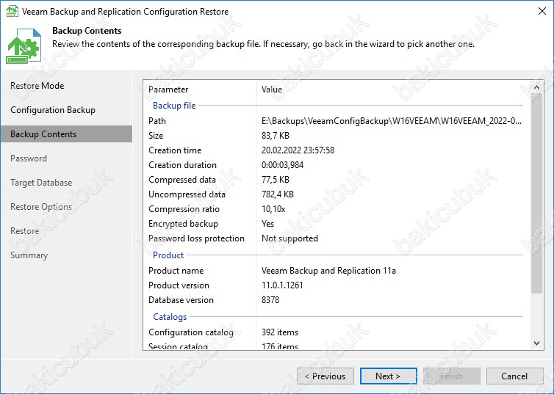Viewport: 554px width, 394px height.
Task: Click the Encrypted backup label
Action: click(183, 224)
